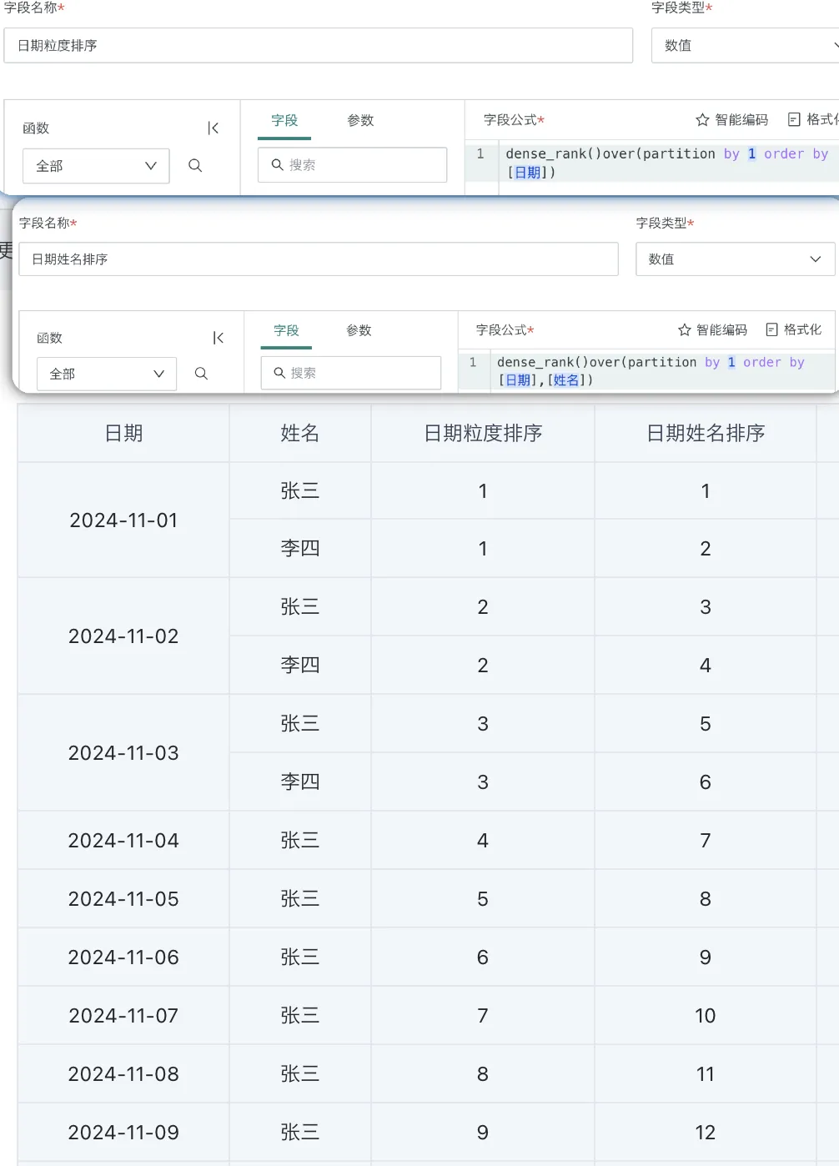The width and height of the screenshot is (839, 1166).
Task: Select the 2024-11-06 date cell
Action: click(x=123, y=957)
